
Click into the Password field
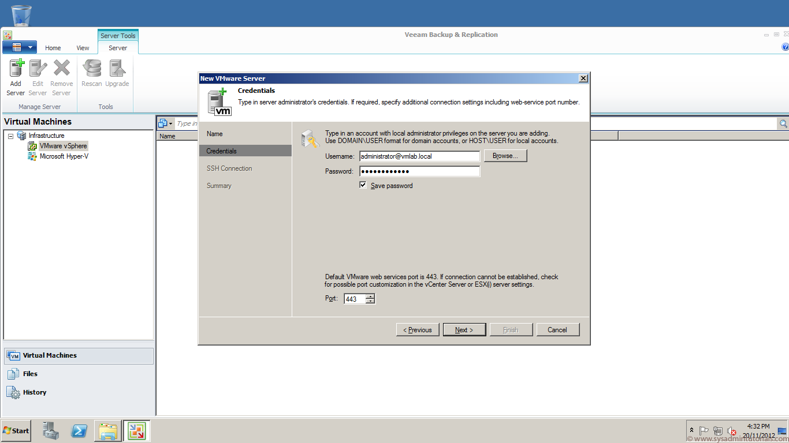pyautogui.click(x=420, y=171)
